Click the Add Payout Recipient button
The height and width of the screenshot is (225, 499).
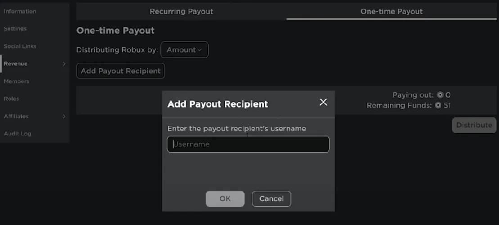[121, 71]
